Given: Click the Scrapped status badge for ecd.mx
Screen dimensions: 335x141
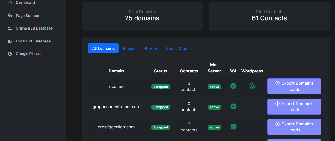Looking at the screenshot, I should pyautogui.click(x=161, y=87).
